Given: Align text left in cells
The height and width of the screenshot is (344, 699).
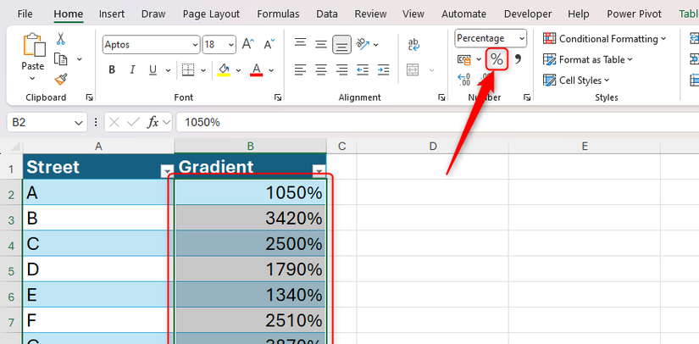Looking at the screenshot, I should (301, 70).
